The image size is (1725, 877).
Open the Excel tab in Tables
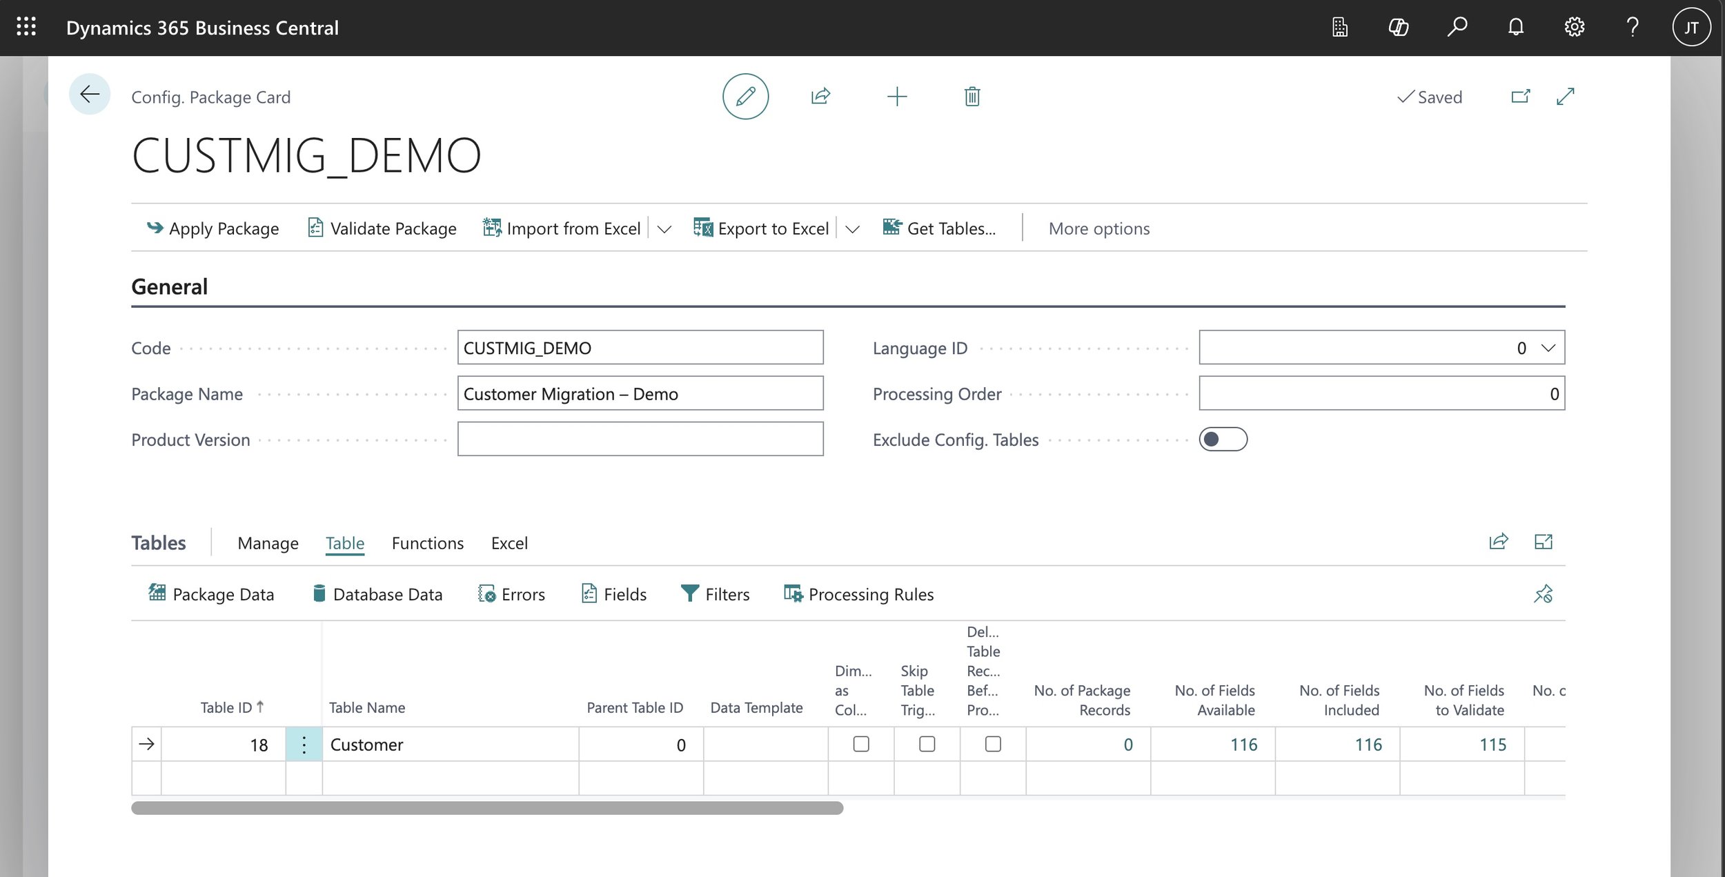pos(509,543)
